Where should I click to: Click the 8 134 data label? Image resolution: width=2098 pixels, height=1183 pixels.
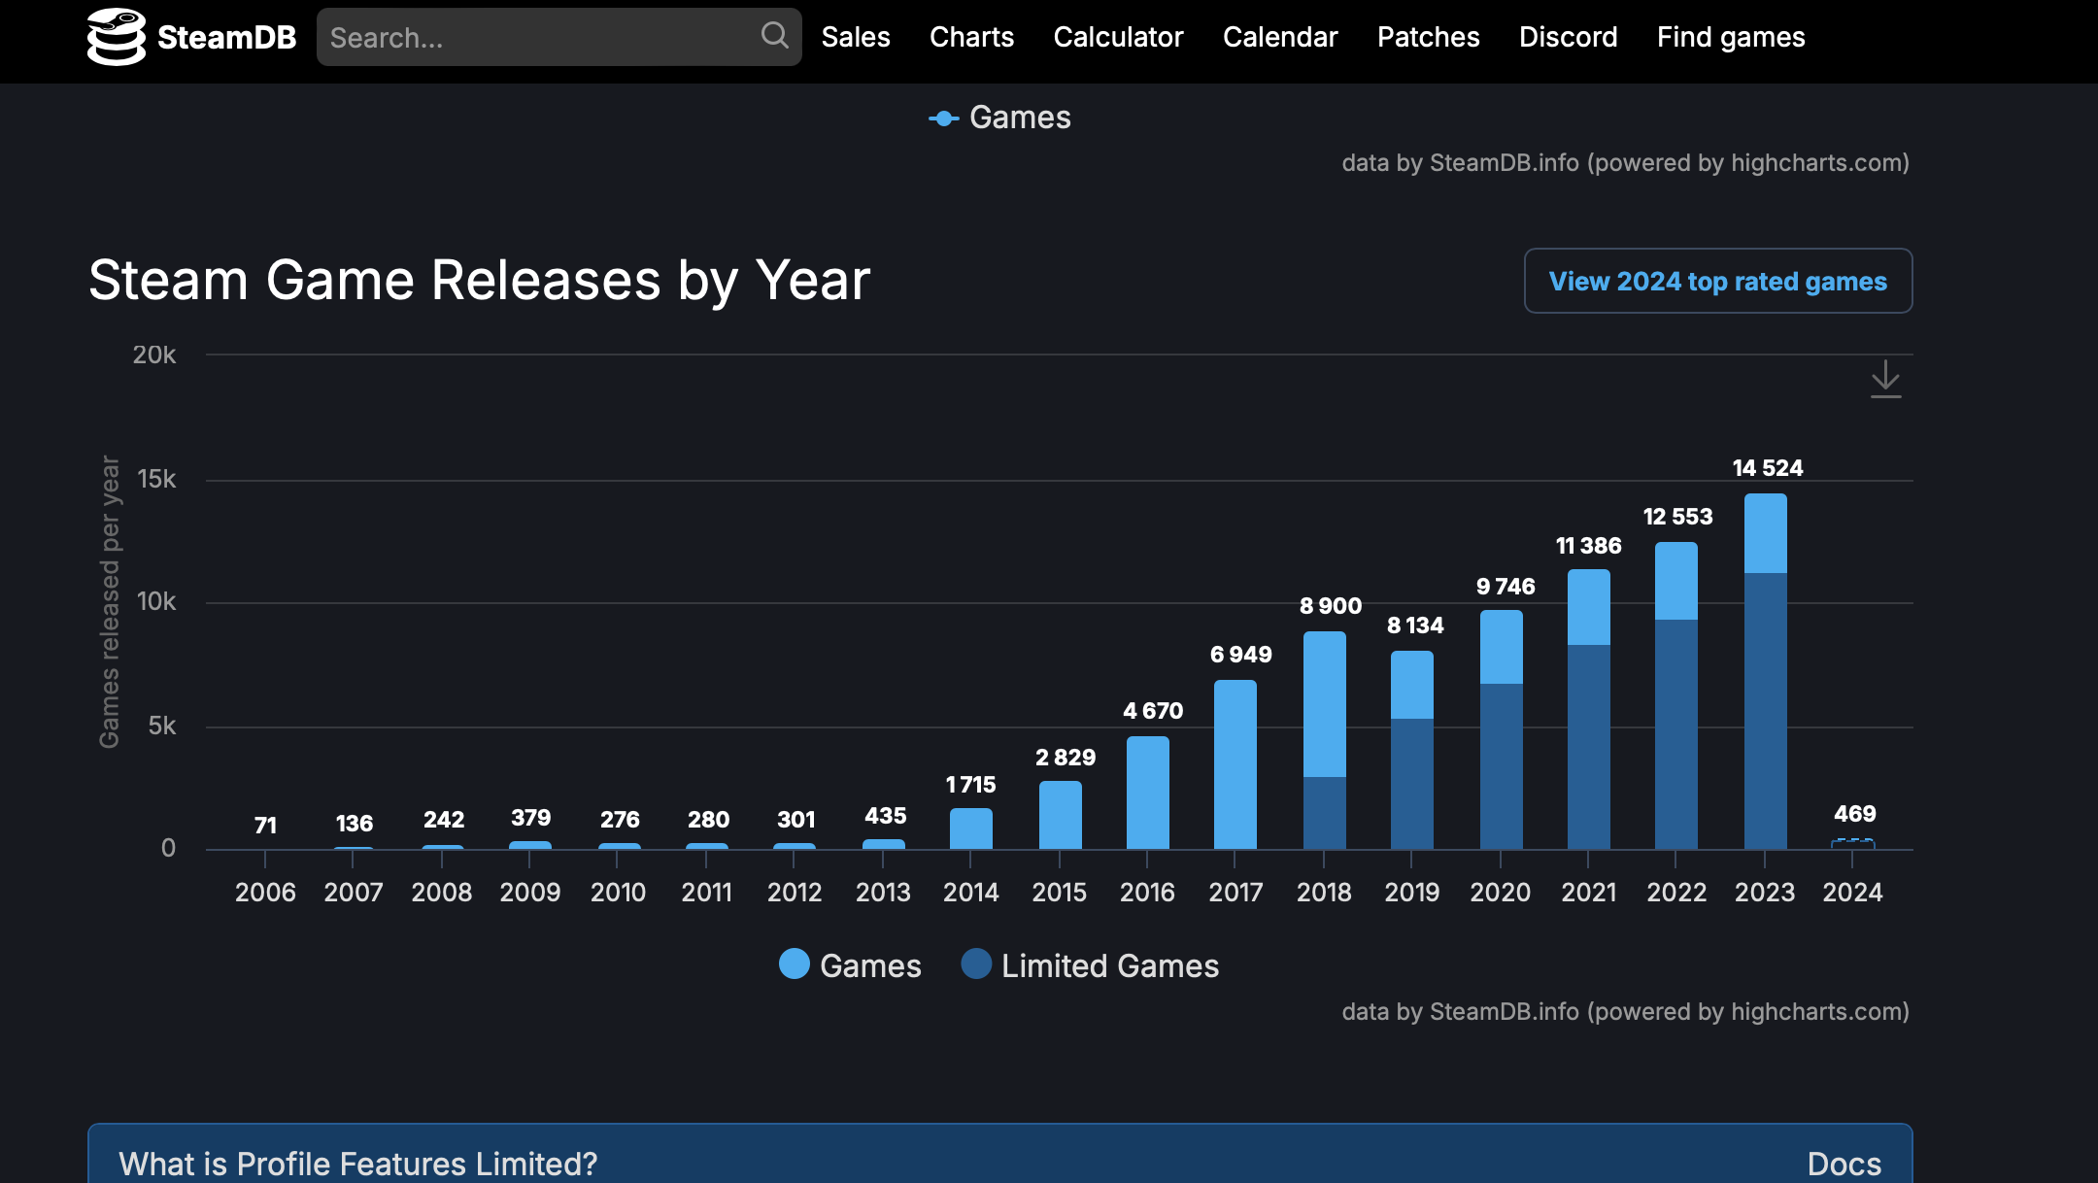click(x=1415, y=625)
